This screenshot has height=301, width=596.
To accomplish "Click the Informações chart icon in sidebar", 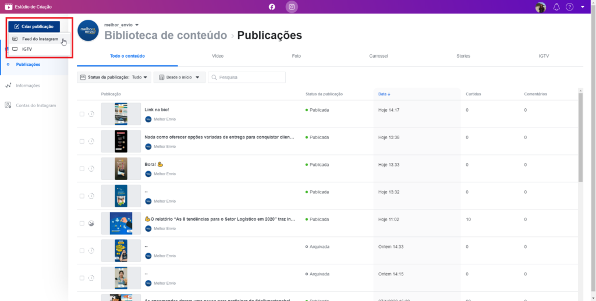I will point(8,86).
